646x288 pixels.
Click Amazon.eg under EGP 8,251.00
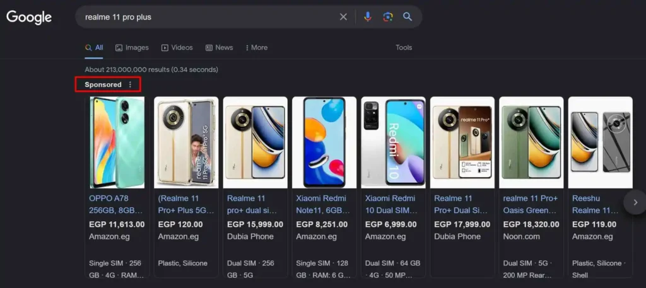(x=317, y=236)
